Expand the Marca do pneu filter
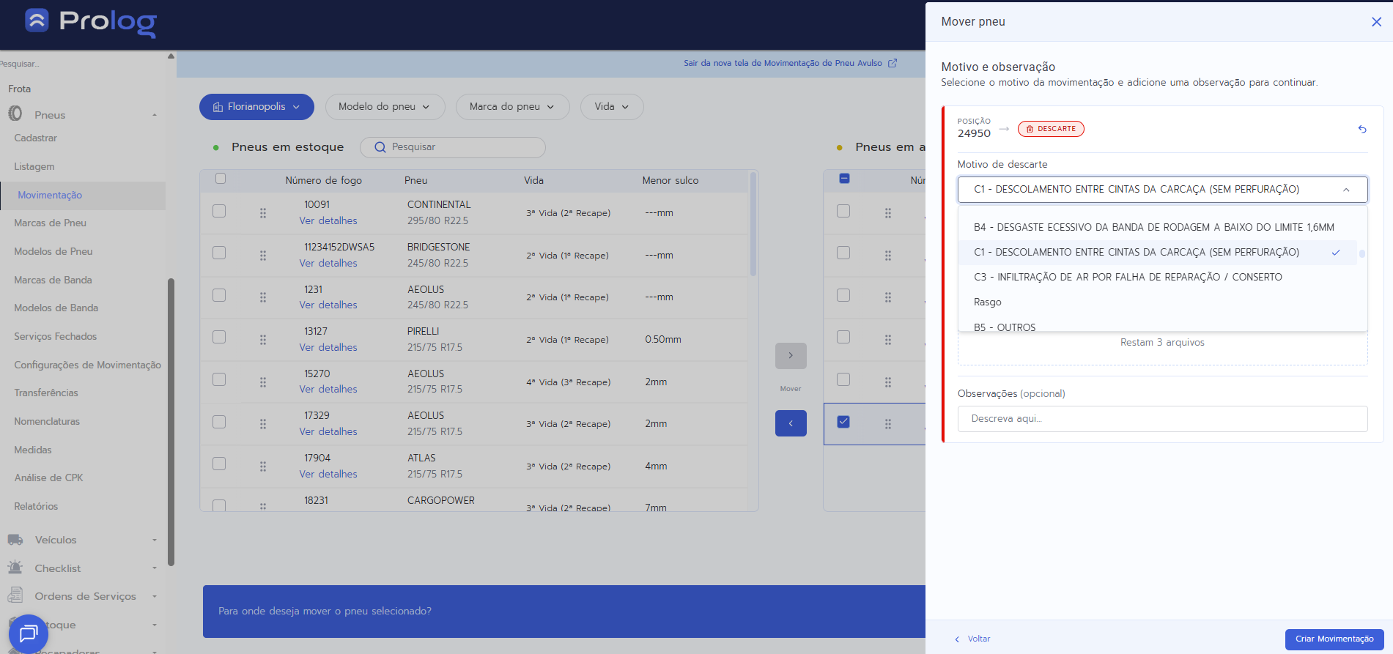1393x654 pixels. point(511,107)
